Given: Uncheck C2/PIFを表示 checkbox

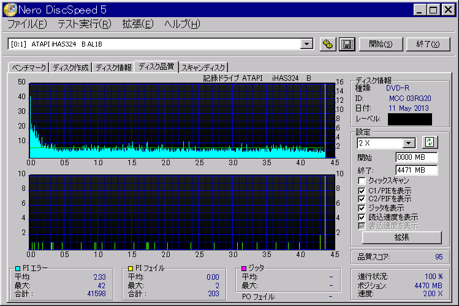Looking at the screenshot, I should pyautogui.click(x=362, y=199).
